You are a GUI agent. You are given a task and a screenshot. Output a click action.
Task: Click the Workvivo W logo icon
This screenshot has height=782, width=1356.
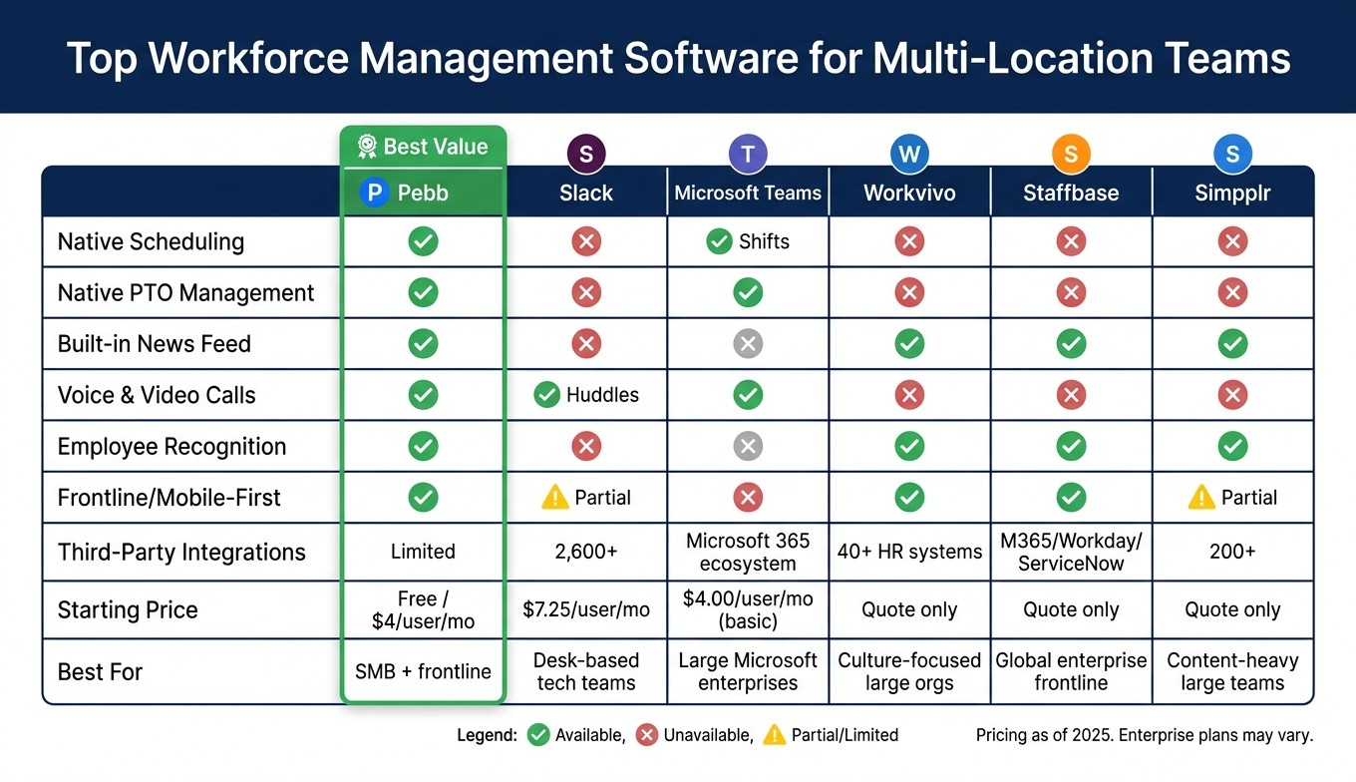coord(909,155)
